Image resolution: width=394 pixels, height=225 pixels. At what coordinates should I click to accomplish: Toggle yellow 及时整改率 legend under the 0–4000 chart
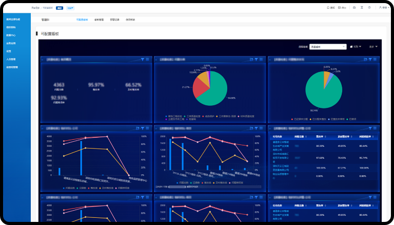click(107, 188)
